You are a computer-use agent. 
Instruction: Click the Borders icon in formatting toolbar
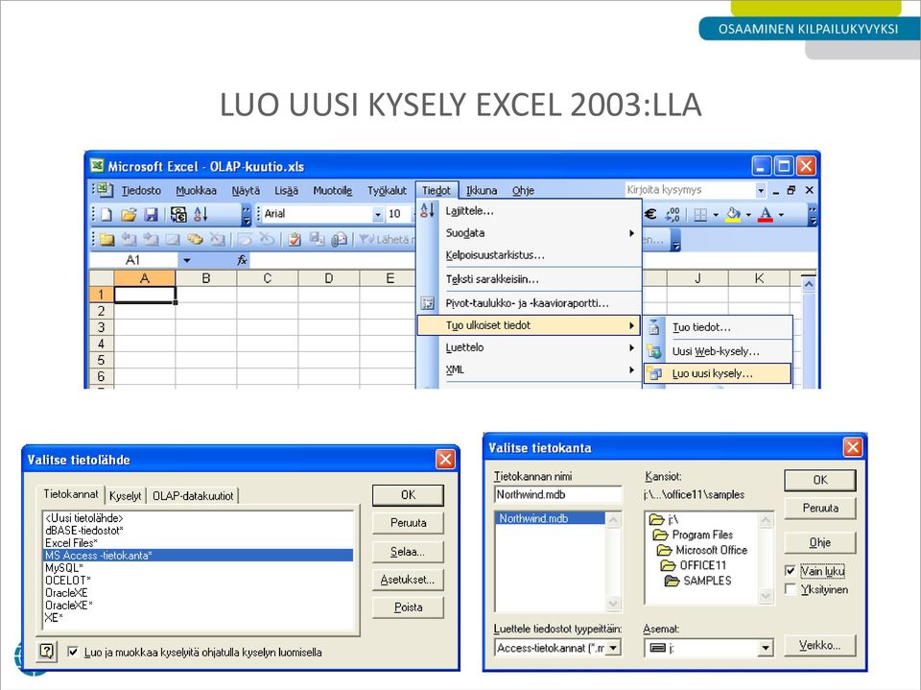(700, 215)
